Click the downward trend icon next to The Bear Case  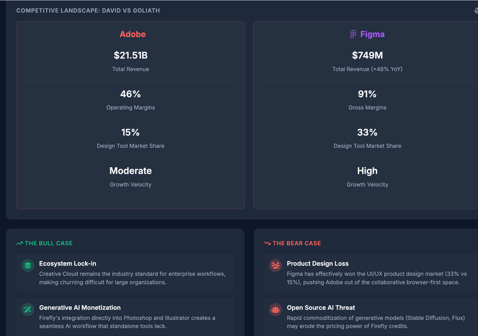coord(267,243)
